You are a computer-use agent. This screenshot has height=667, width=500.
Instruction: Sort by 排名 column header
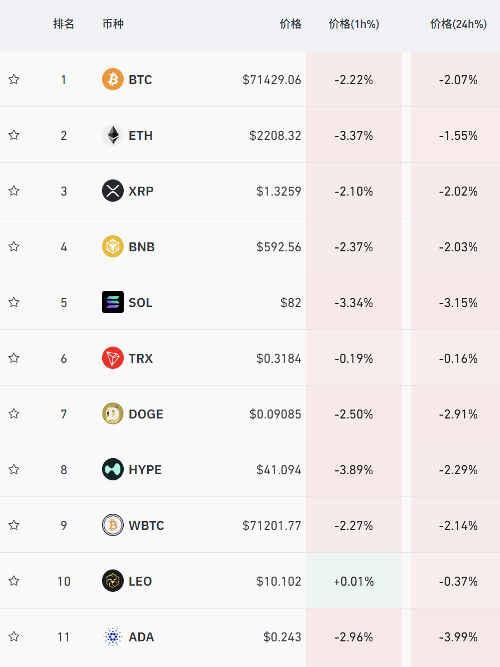[64, 24]
